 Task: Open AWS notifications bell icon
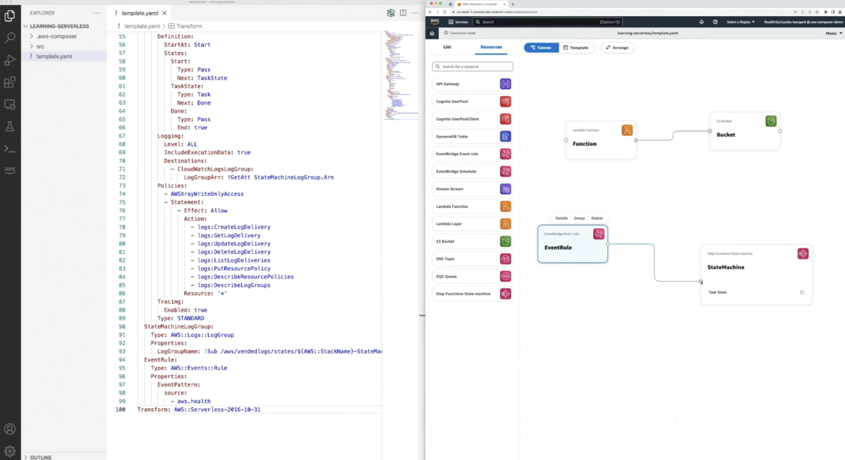[701, 22]
